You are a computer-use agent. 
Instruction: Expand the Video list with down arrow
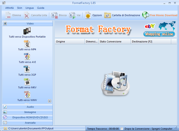point(50,101)
